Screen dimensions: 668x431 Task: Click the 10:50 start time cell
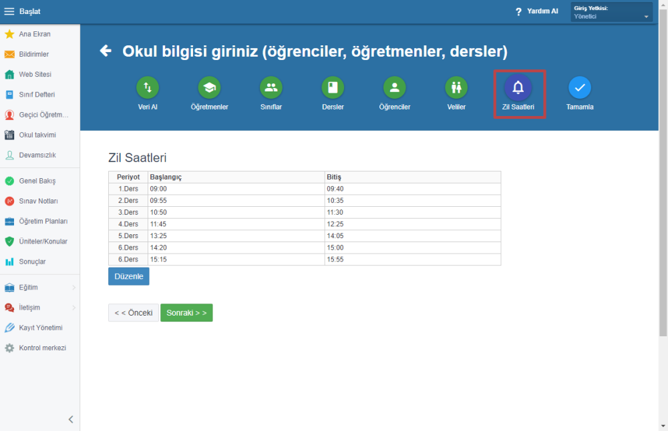click(236, 212)
